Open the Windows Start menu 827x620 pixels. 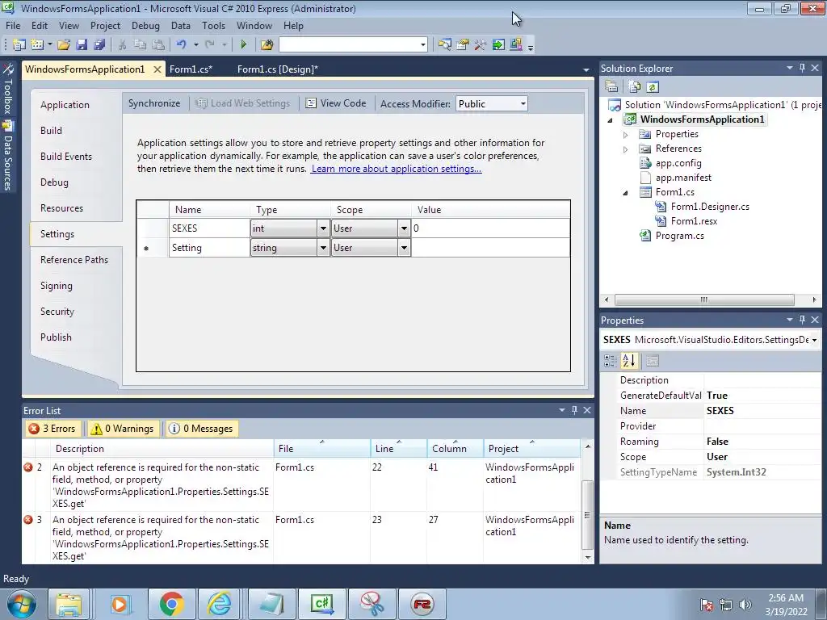[22, 604]
